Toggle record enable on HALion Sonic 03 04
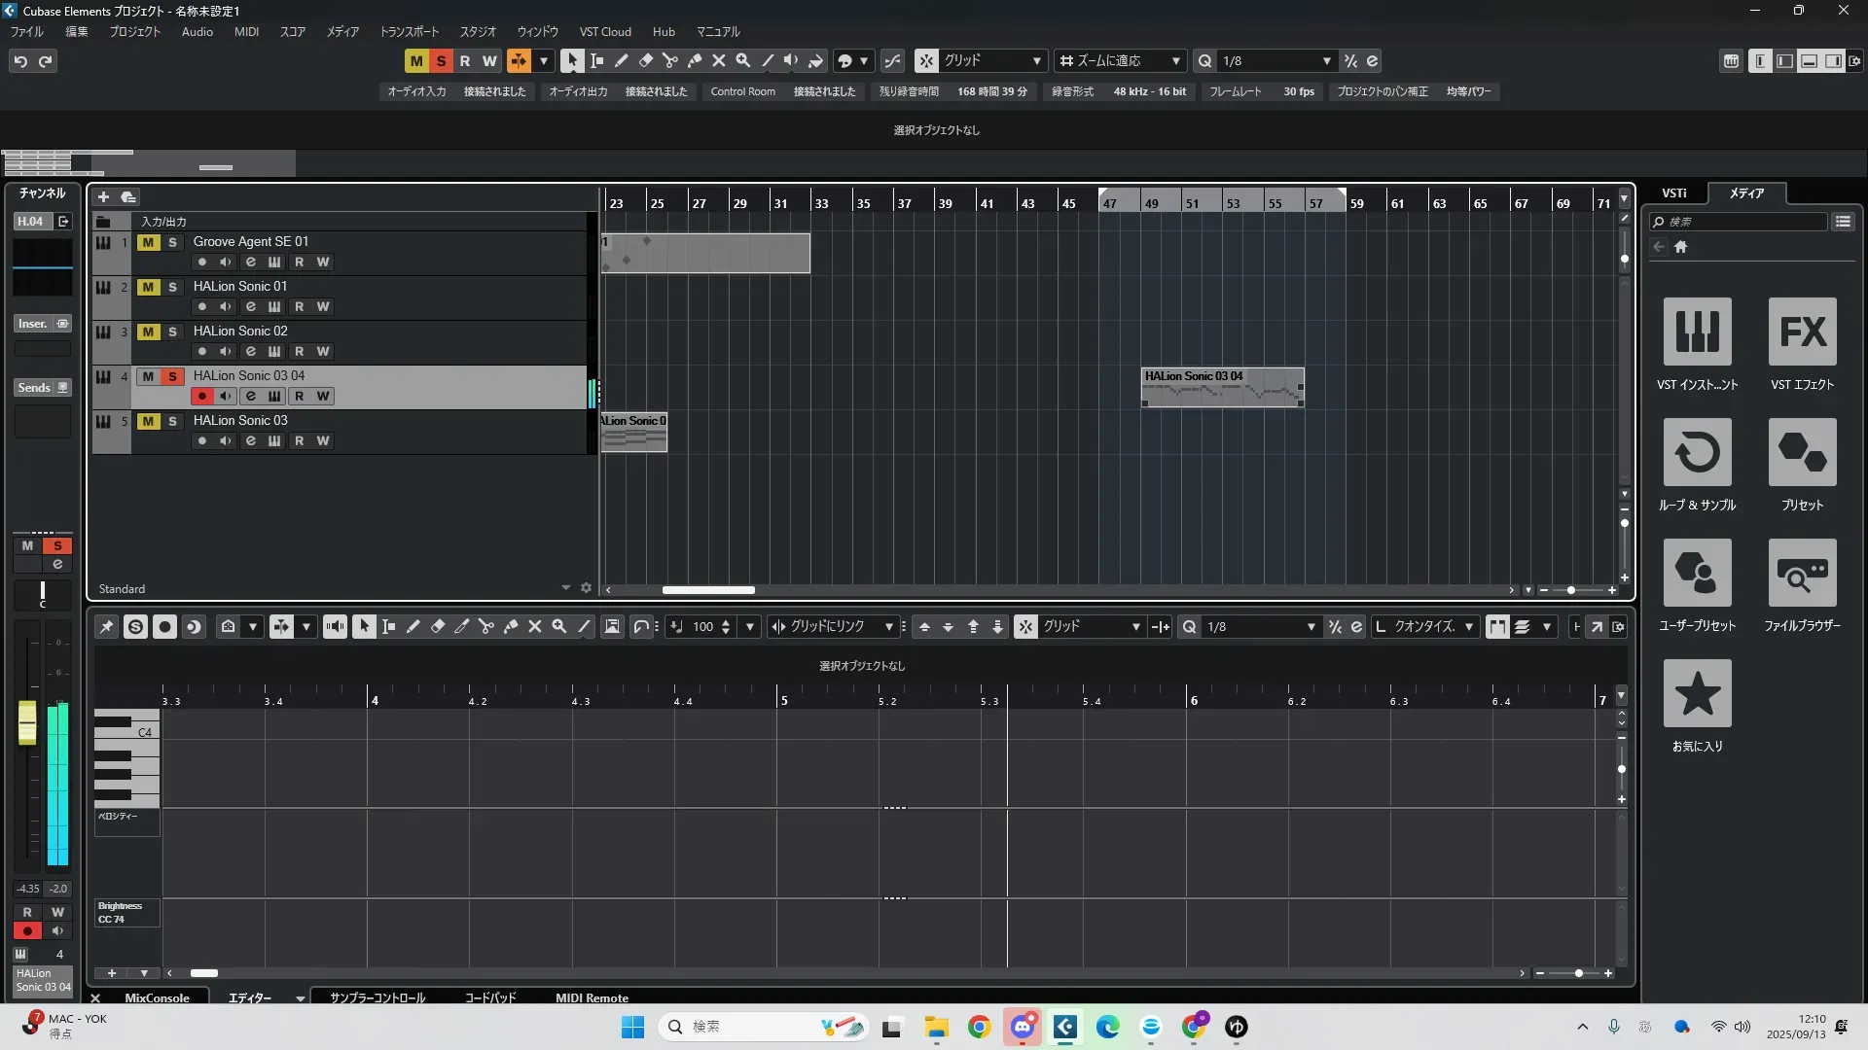The image size is (1868, 1050). click(201, 397)
